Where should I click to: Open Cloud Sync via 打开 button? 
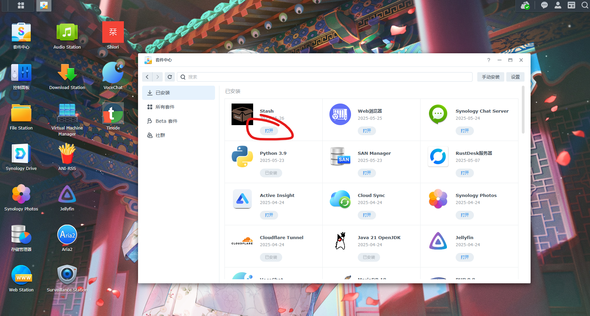[367, 215]
